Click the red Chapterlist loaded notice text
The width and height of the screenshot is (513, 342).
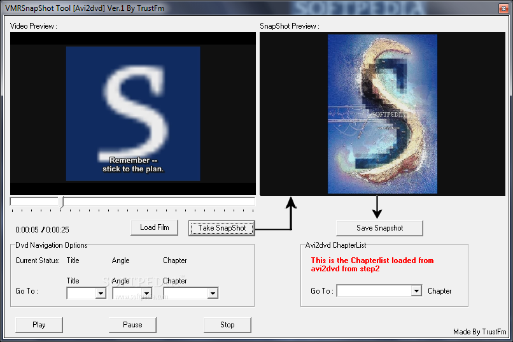(372, 264)
